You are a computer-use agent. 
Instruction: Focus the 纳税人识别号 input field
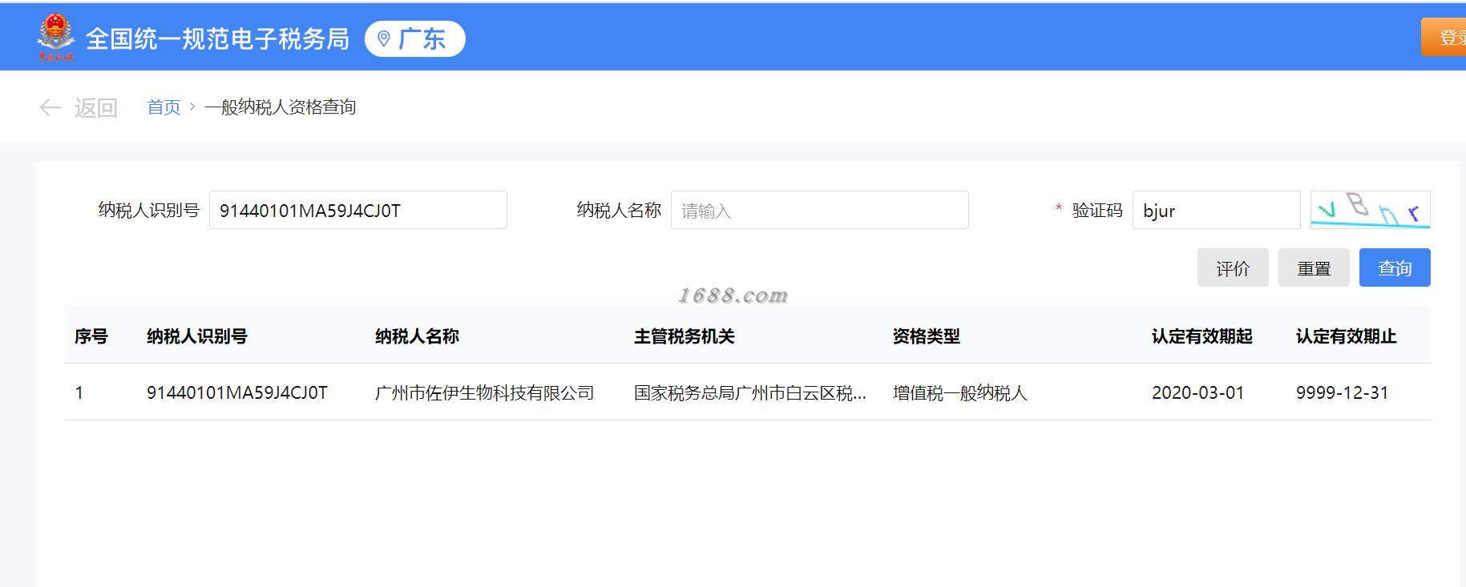point(357,210)
